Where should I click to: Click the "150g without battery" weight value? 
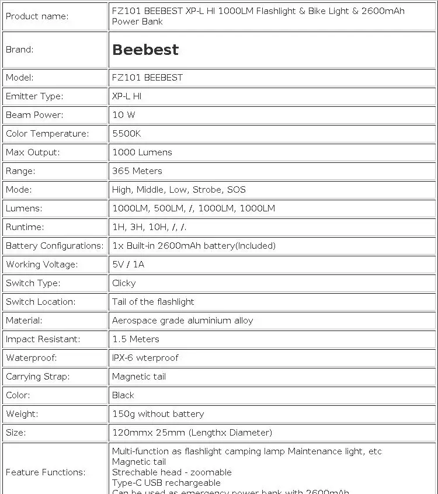tap(158, 414)
